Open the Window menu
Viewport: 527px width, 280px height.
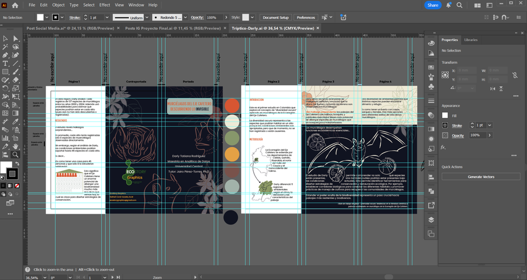pos(136,5)
